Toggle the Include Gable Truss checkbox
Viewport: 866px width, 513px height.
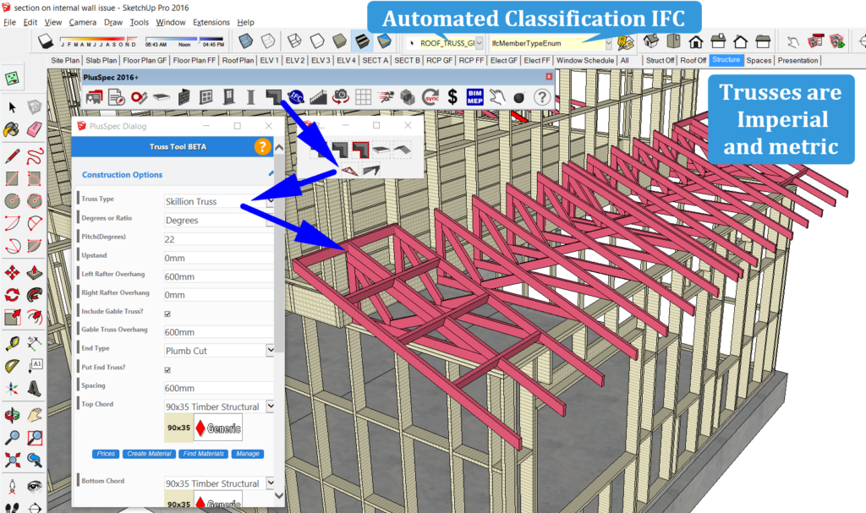tap(167, 314)
